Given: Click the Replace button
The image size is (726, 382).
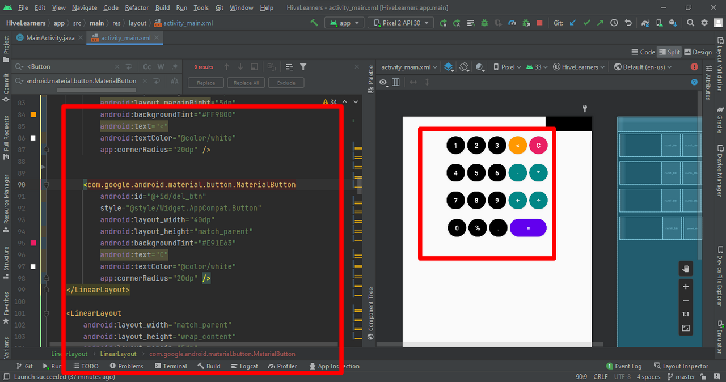Looking at the screenshot, I should pyautogui.click(x=206, y=83).
